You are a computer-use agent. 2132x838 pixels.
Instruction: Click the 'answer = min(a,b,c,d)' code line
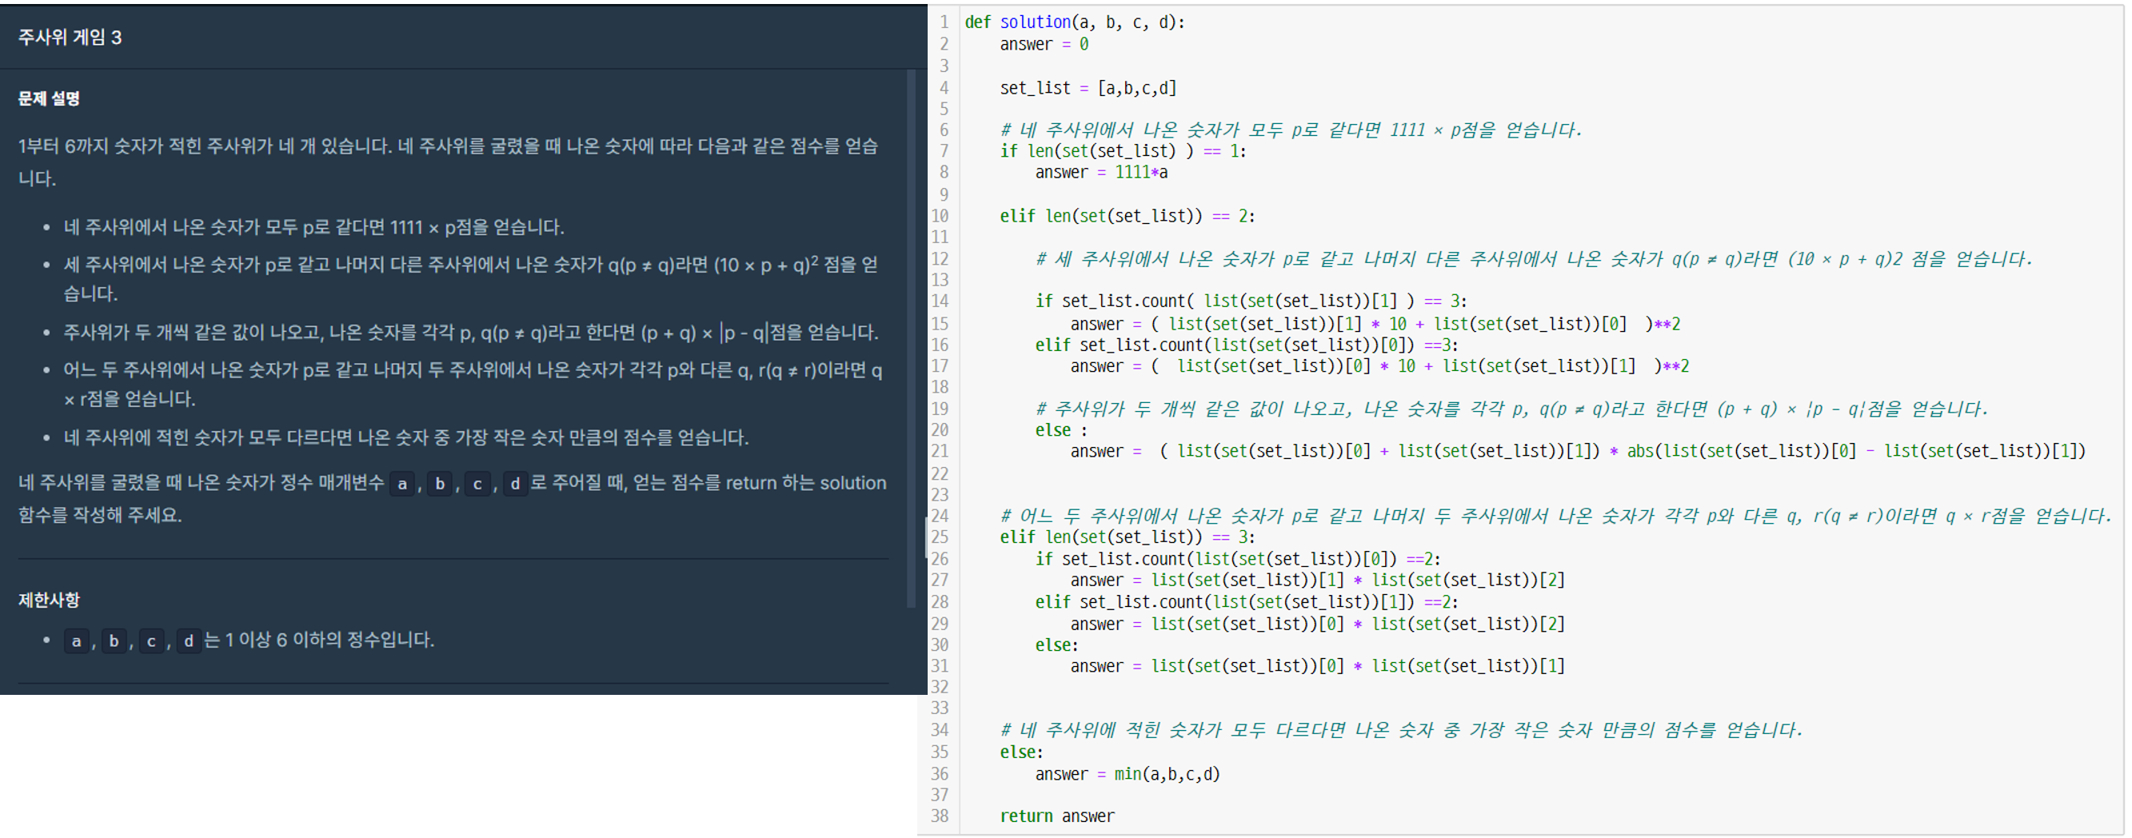(1128, 774)
